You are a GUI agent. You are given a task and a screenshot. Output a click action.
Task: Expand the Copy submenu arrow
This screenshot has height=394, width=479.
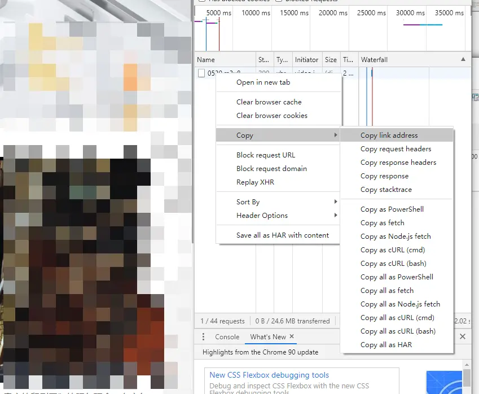click(x=336, y=135)
